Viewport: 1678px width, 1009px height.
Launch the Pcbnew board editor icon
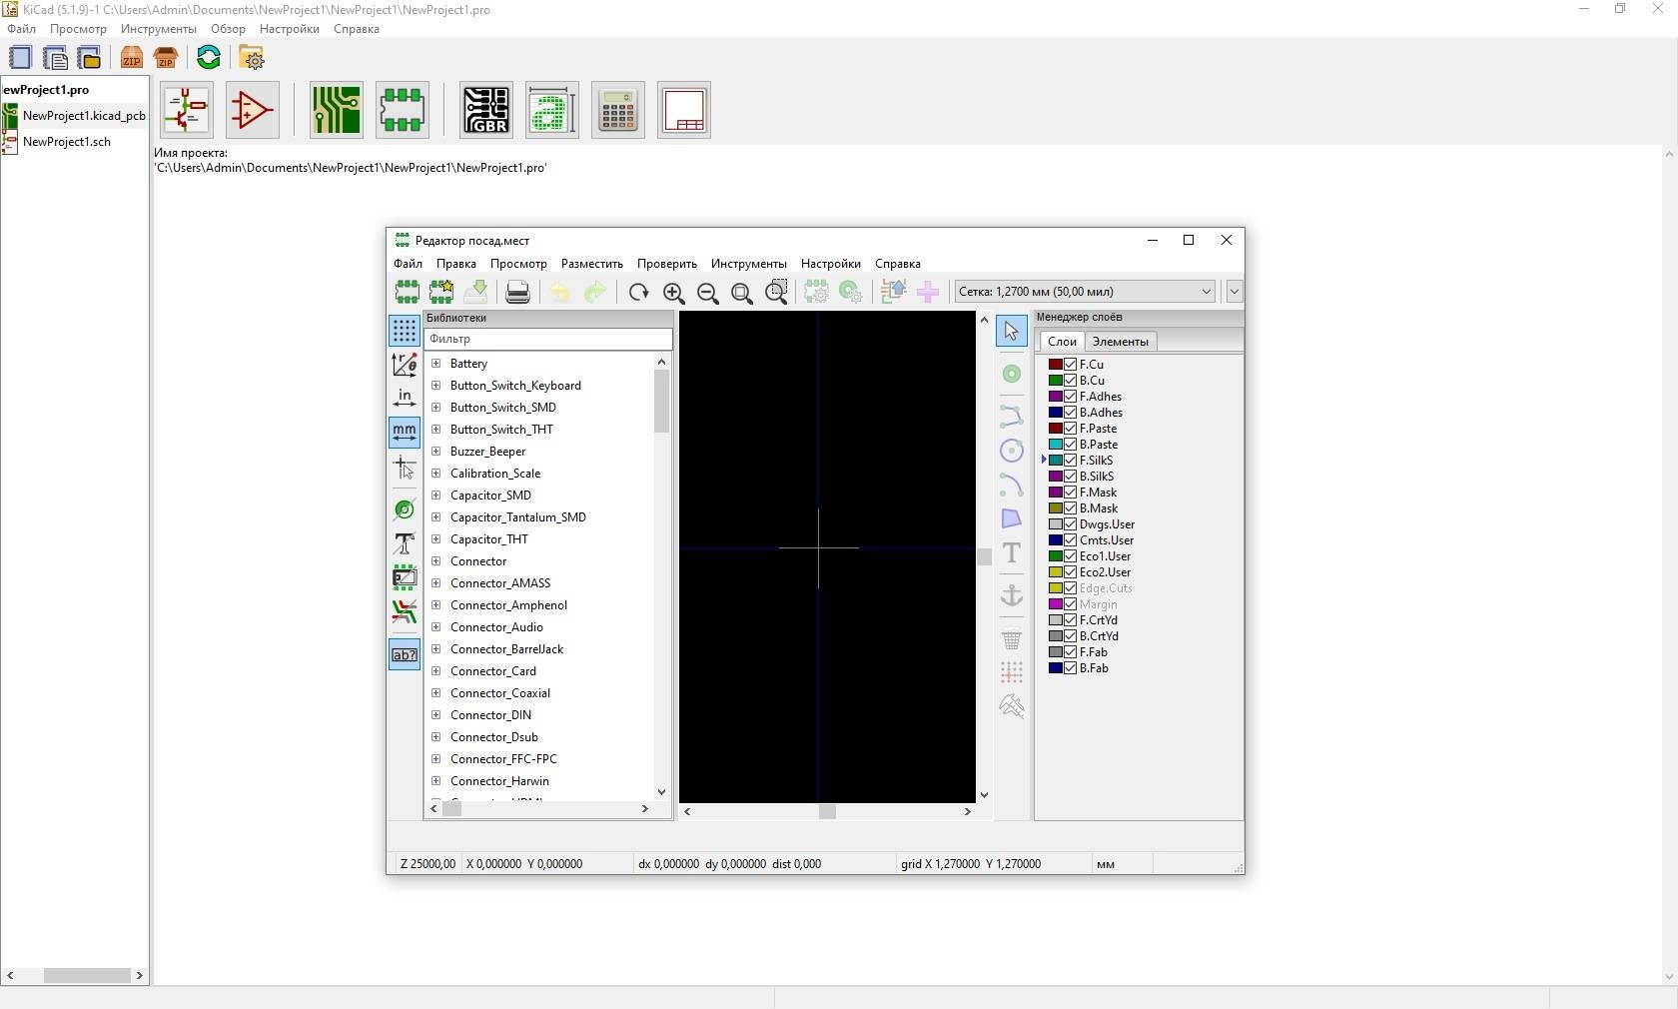pos(336,110)
